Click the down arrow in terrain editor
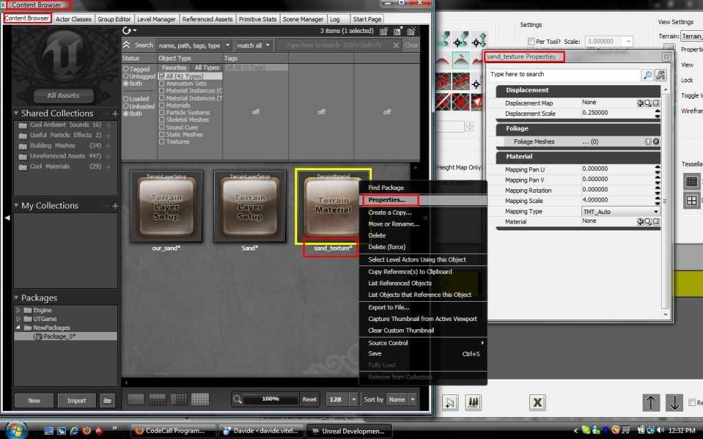 [674, 402]
